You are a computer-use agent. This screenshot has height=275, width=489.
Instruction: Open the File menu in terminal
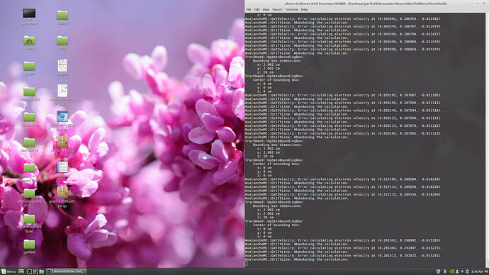point(249,9)
